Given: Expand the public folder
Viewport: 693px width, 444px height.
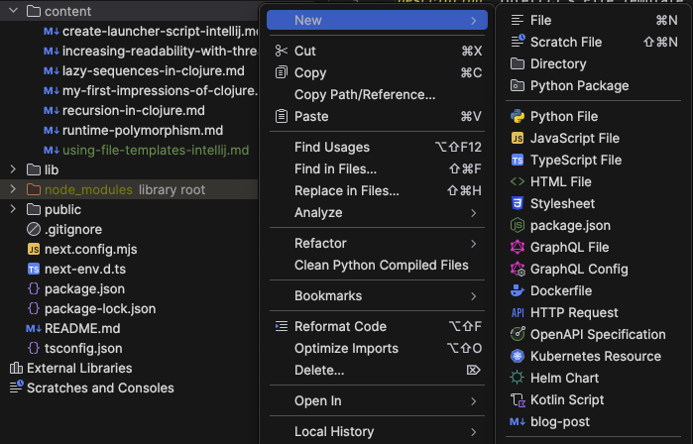Looking at the screenshot, I should click(13, 210).
